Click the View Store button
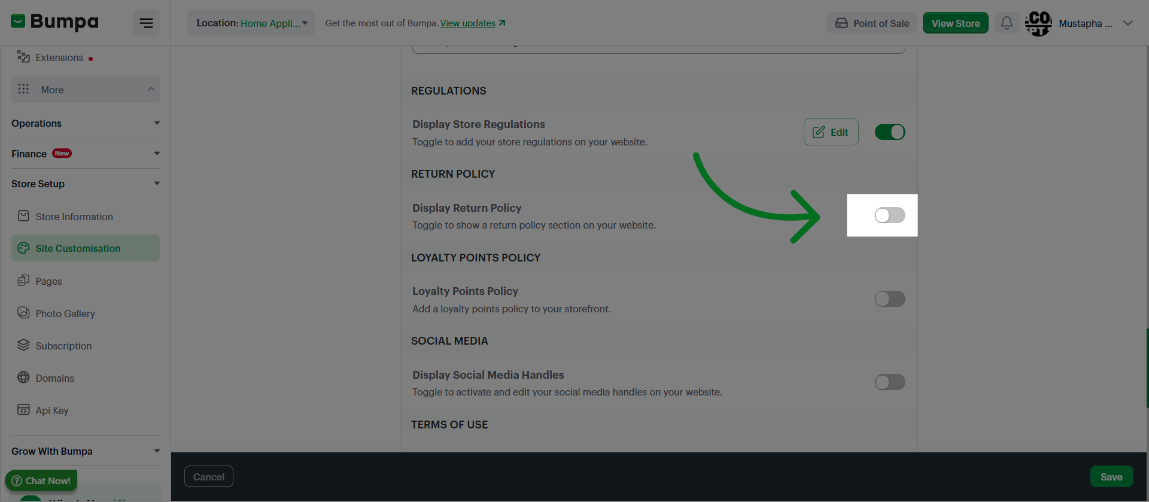Image resolution: width=1149 pixels, height=502 pixels. pos(956,23)
